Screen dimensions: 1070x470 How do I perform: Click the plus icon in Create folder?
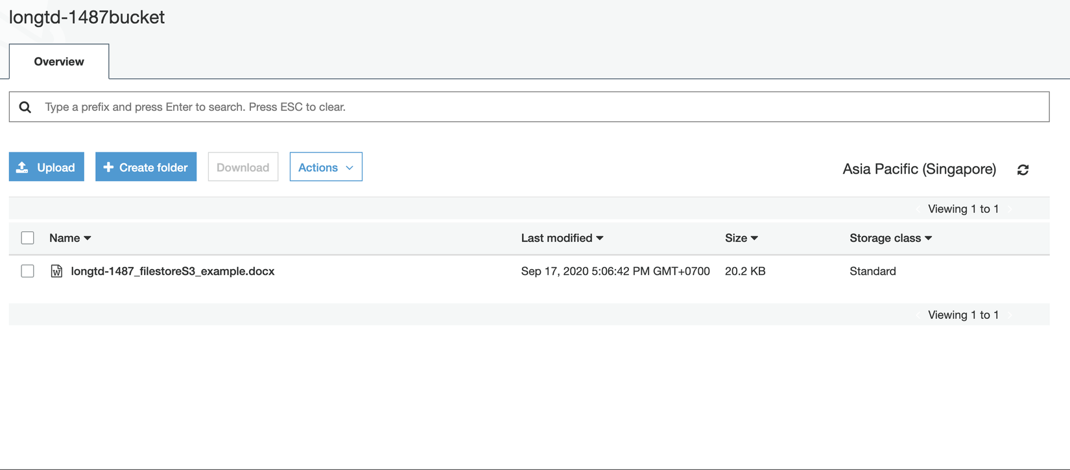click(x=108, y=167)
